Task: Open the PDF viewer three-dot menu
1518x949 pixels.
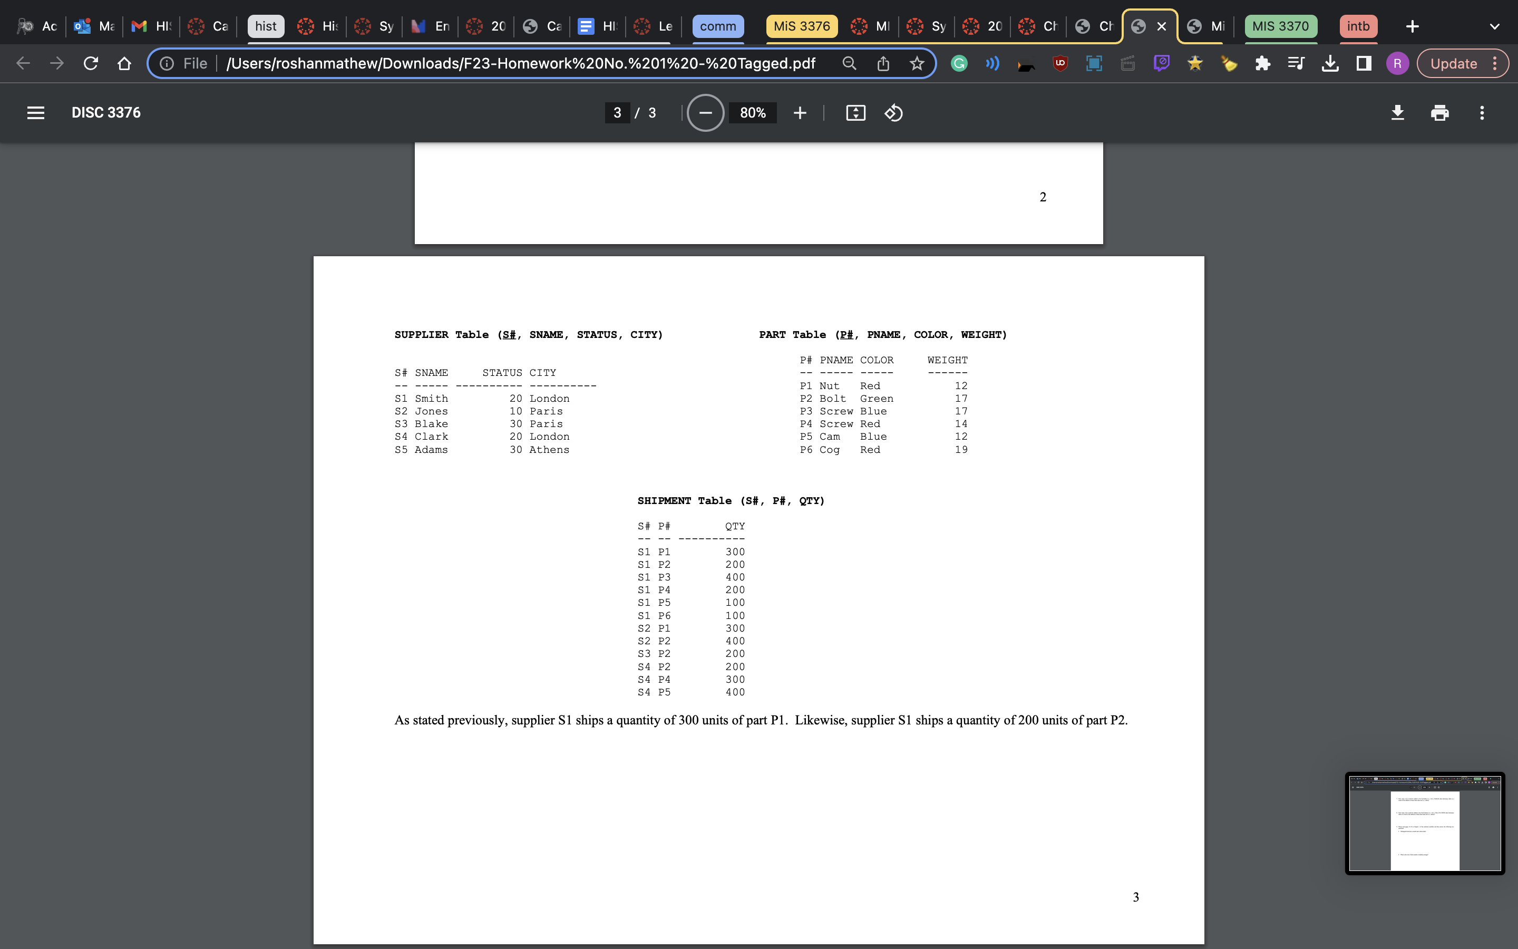Action: coord(1482,112)
